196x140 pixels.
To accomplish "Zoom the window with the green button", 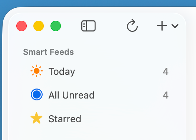I will [x=56, y=26].
